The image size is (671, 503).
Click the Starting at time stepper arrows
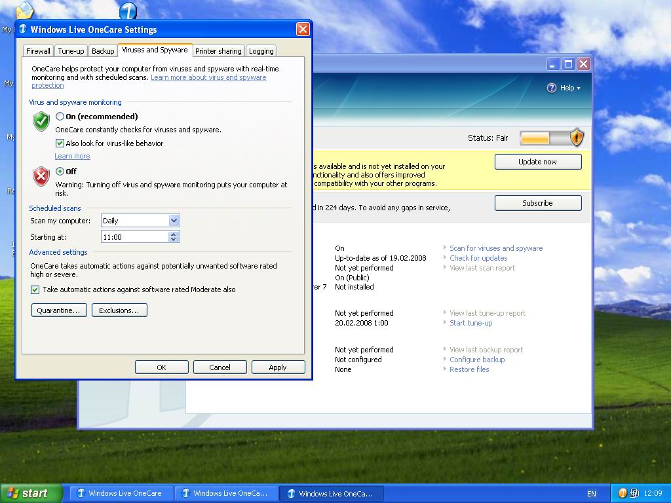point(174,237)
